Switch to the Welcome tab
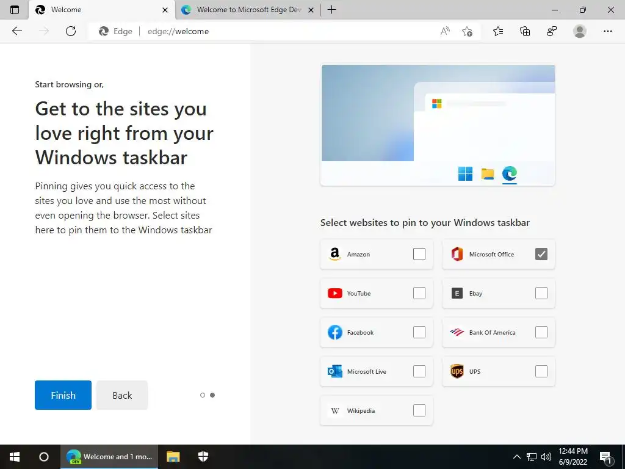625x469 pixels. (102, 10)
